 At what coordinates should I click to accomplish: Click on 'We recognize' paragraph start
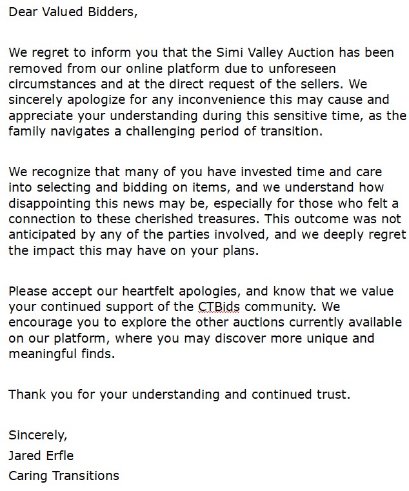tap(49, 172)
